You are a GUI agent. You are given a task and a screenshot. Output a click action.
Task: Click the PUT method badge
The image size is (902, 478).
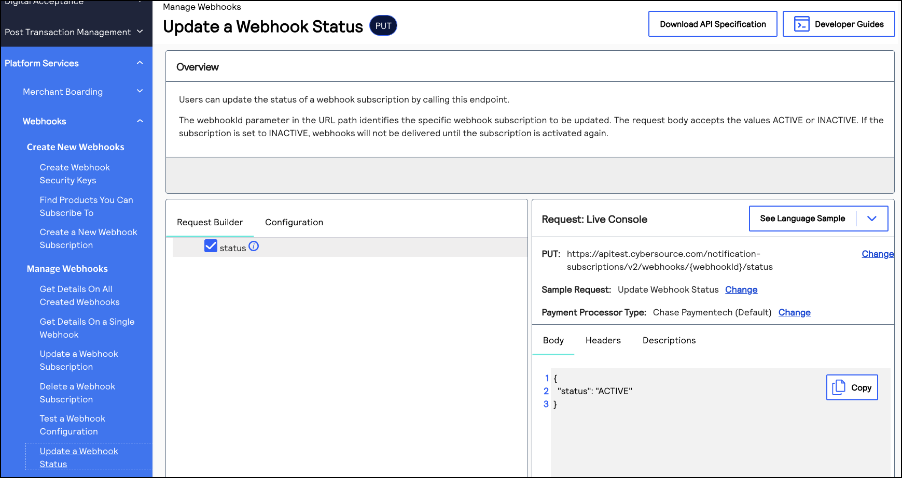(x=383, y=25)
